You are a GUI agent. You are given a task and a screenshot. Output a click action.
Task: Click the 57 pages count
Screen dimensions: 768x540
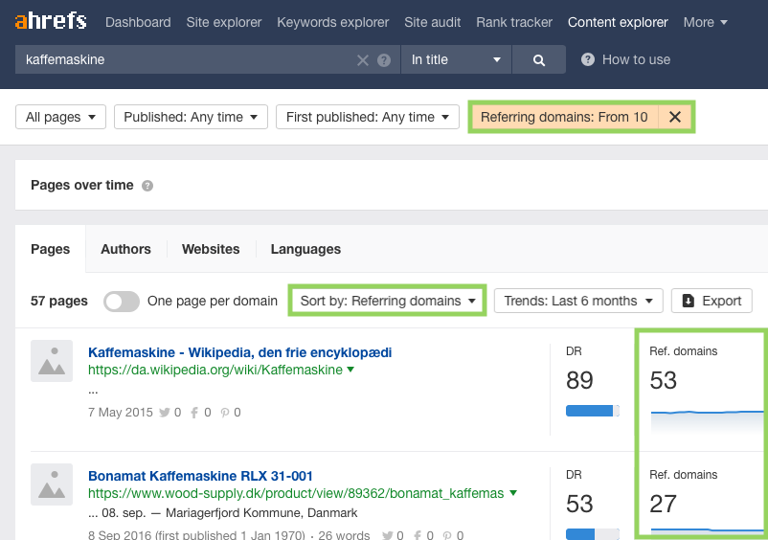[59, 301]
